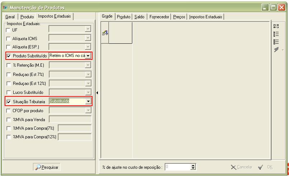Screen dimensions: 289x177
Task: Decrease the ajuste percentage with down arrow
Action: click(x=193, y=168)
